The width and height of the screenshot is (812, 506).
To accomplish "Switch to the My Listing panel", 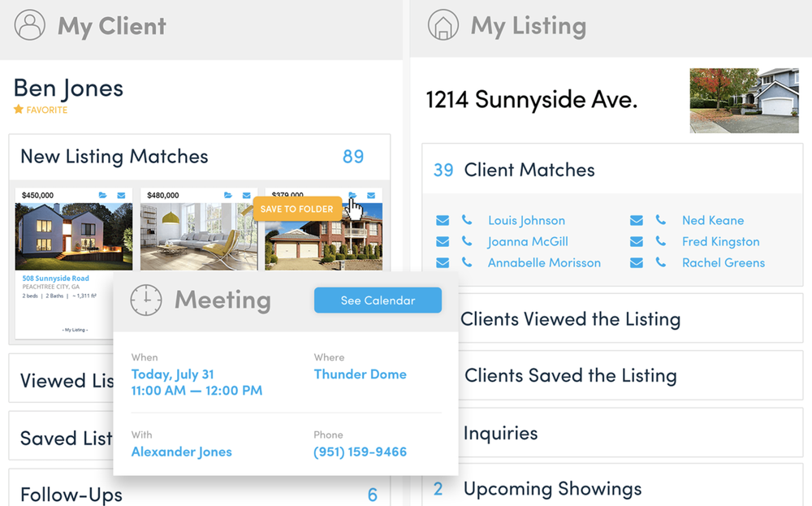I will coord(529,25).
